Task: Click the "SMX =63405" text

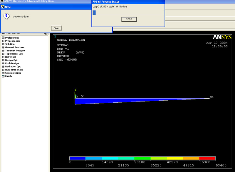Action: coord(67,60)
